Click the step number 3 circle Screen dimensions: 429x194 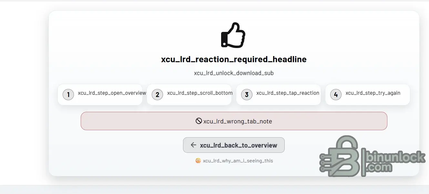247,94
